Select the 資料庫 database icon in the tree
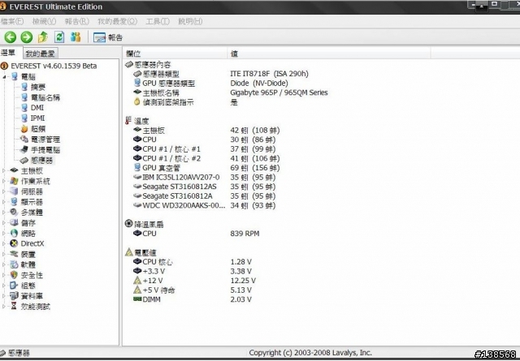Screen dimensions: 520x361 click(14, 296)
